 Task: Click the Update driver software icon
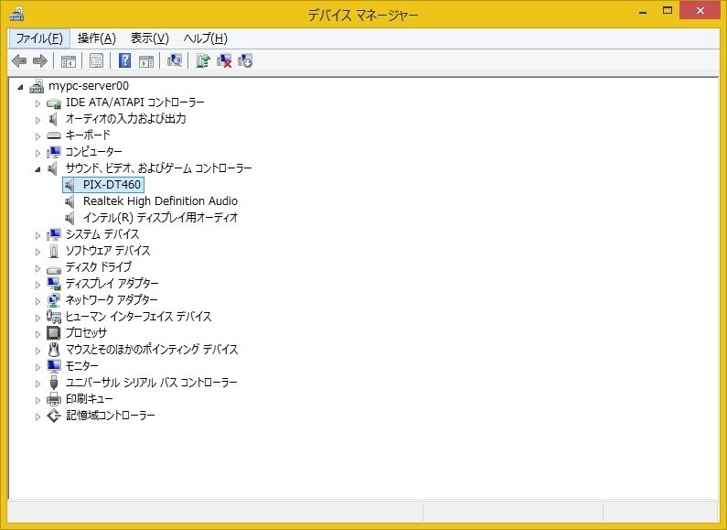pos(203,60)
